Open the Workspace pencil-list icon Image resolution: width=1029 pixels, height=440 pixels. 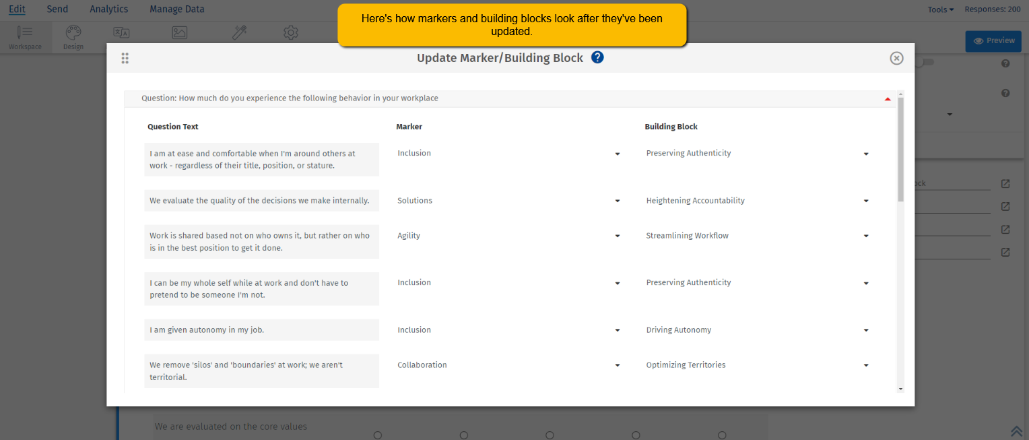(25, 33)
